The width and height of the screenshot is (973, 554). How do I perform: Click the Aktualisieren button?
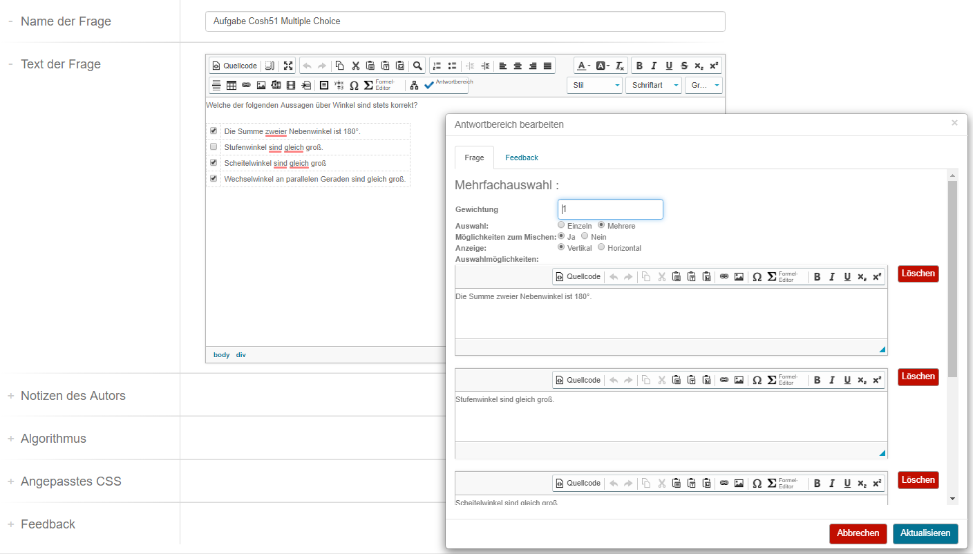925,533
